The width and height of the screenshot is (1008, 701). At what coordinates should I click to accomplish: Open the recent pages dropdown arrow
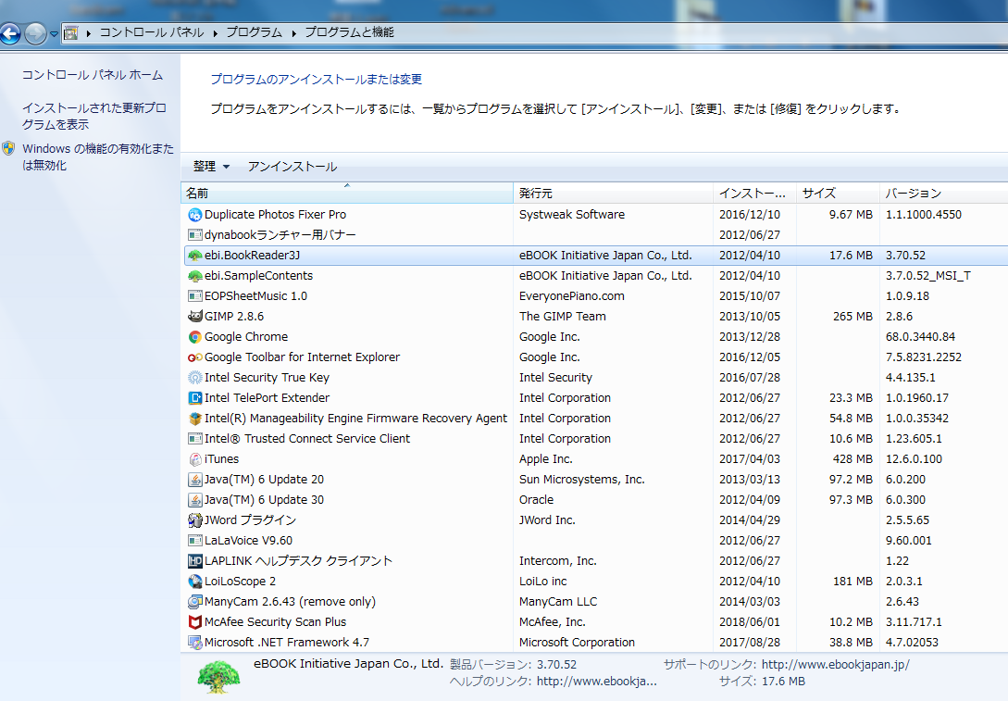pyautogui.click(x=54, y=34)
